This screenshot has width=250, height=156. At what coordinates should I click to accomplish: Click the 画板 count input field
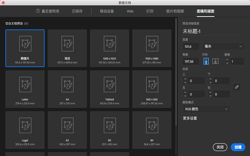pos(237,61)
